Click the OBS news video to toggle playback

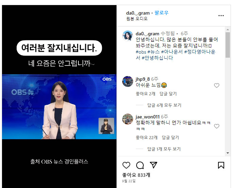(59, 107)
